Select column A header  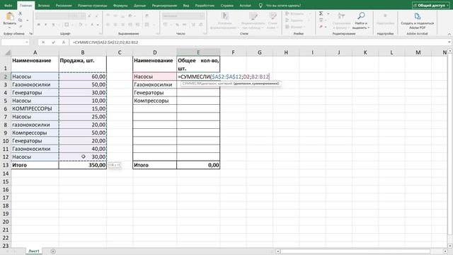tap(35, 52)
